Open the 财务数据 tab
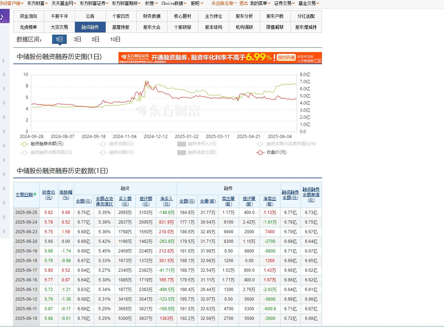This screenshot has width=444, height=327. coord(152,16)
